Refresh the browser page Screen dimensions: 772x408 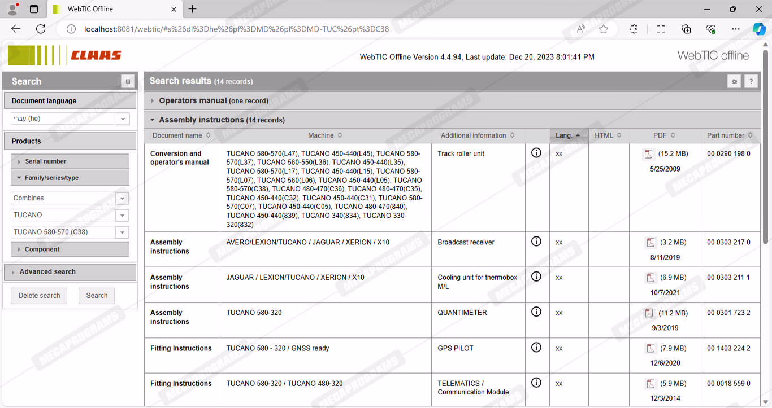[x=41, y=29]
